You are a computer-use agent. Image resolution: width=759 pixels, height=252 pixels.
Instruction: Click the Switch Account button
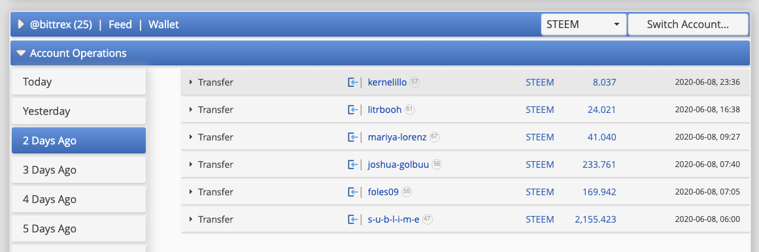(x=688, y=24)
